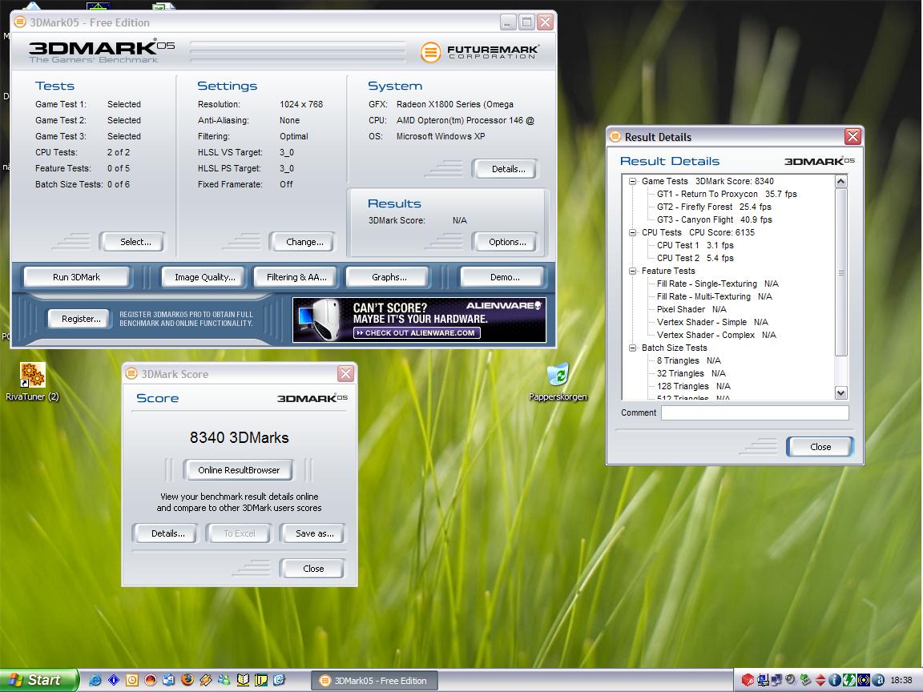The height and width of the screenshot is (692, 923).
Task: Open the speaker volume tray icon
Action: point(791,680)
